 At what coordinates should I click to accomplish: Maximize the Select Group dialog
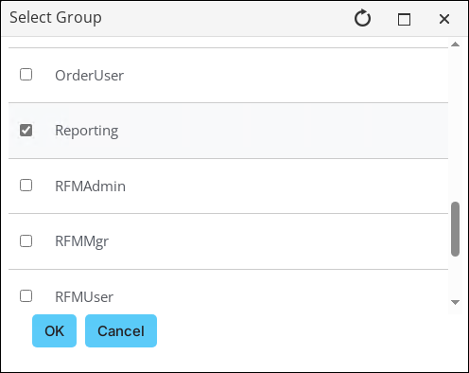point(404,20)
